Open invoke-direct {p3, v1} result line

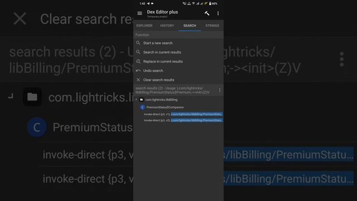184,114
